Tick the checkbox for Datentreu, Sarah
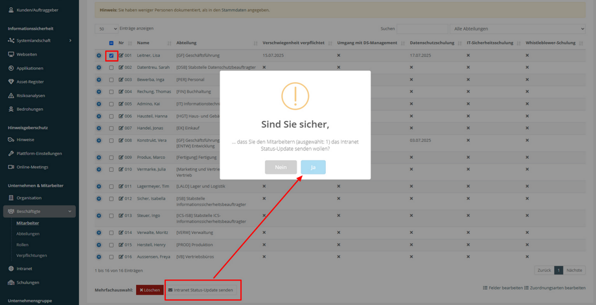Image resolution: width=596 pixels, height=305 pixels. click(x=111, y=67)
